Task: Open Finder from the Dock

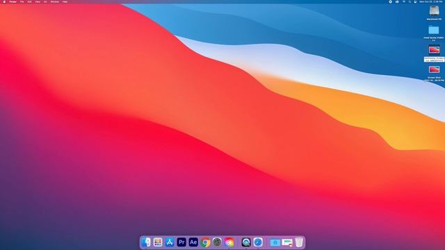Action: (x=146, y=242)
